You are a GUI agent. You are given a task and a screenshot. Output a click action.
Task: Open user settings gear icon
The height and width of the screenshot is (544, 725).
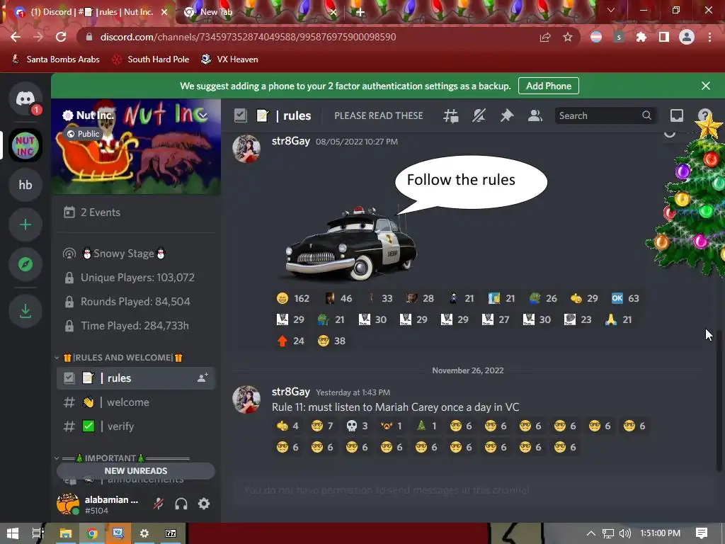coord(204,504)
